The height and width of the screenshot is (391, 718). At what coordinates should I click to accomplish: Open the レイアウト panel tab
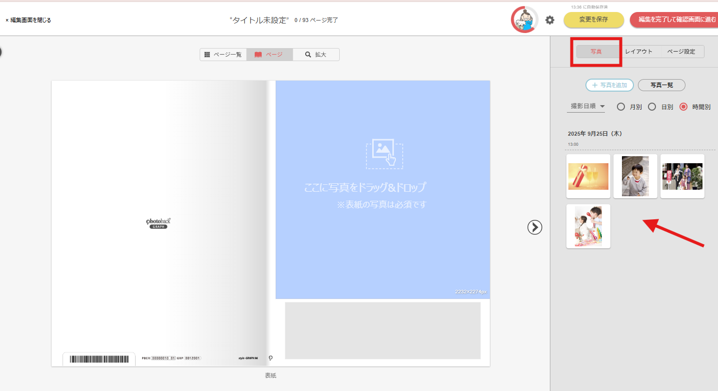[639, 52]
